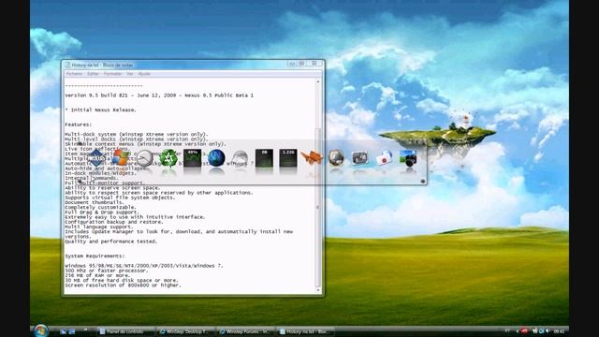Image resolution: width=599 pixels, height=337 pixels.
Task: Open the Ajuda menu in Notepad
Action: (x=144, y=74)
